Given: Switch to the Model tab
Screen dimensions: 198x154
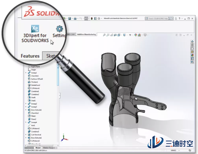Looking at the screenshot, I should tap(38, 148).
